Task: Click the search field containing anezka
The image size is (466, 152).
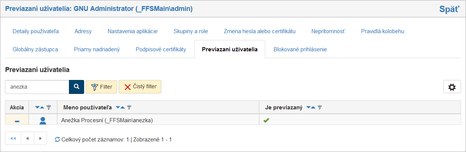Action: [37, 87]
